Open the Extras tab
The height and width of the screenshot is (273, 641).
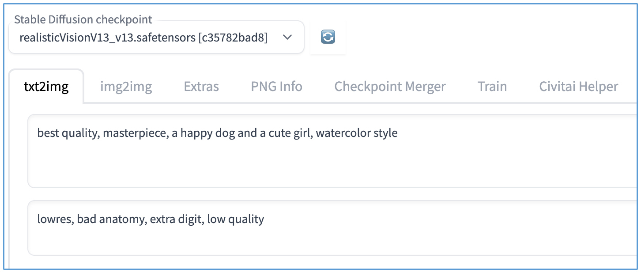201,87
